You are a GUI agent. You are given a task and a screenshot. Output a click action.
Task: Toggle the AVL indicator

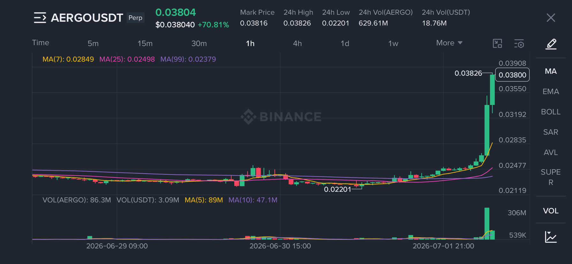tap(551, 152)
